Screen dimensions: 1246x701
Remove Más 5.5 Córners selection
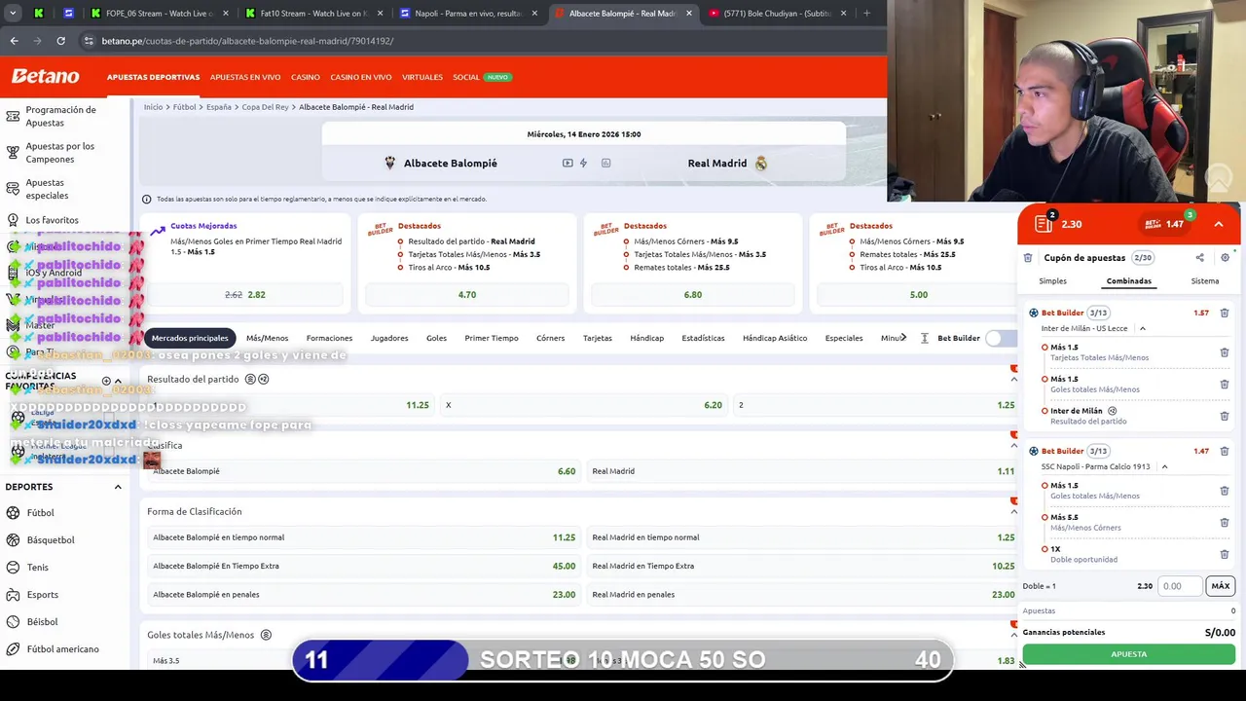coord(1225,523)
